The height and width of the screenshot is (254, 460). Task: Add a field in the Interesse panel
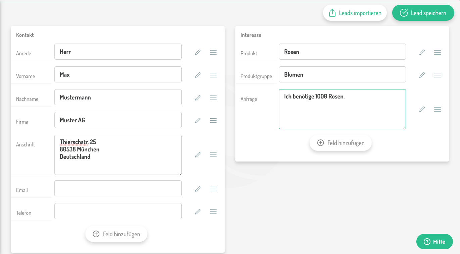pyautogui.click(x=340, y=143)
